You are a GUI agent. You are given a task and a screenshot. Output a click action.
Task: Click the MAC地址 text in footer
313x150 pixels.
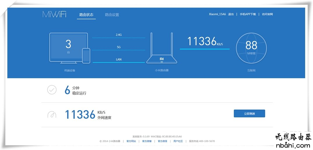click(x=166, y=137)
